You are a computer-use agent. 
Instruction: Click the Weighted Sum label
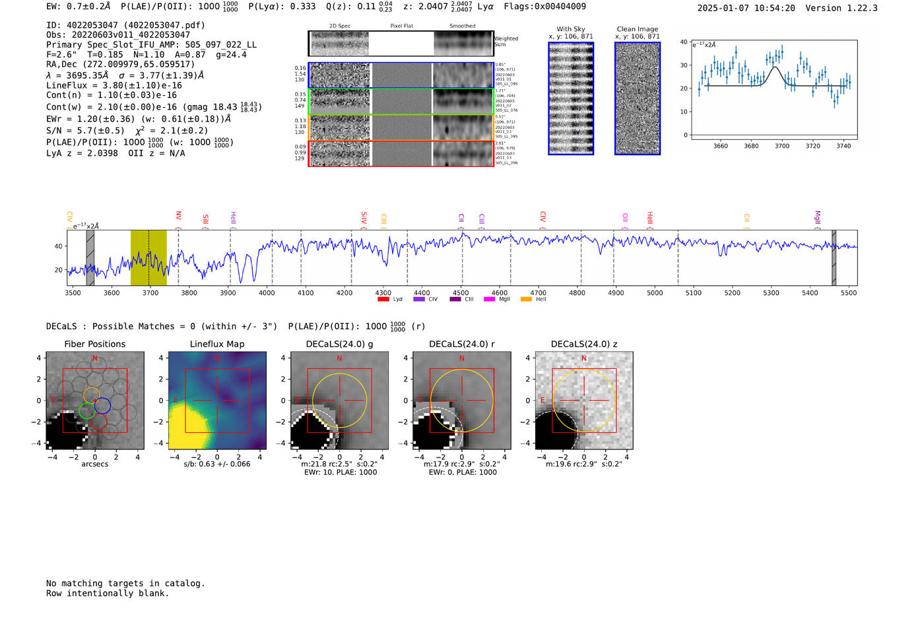(506, 42)
